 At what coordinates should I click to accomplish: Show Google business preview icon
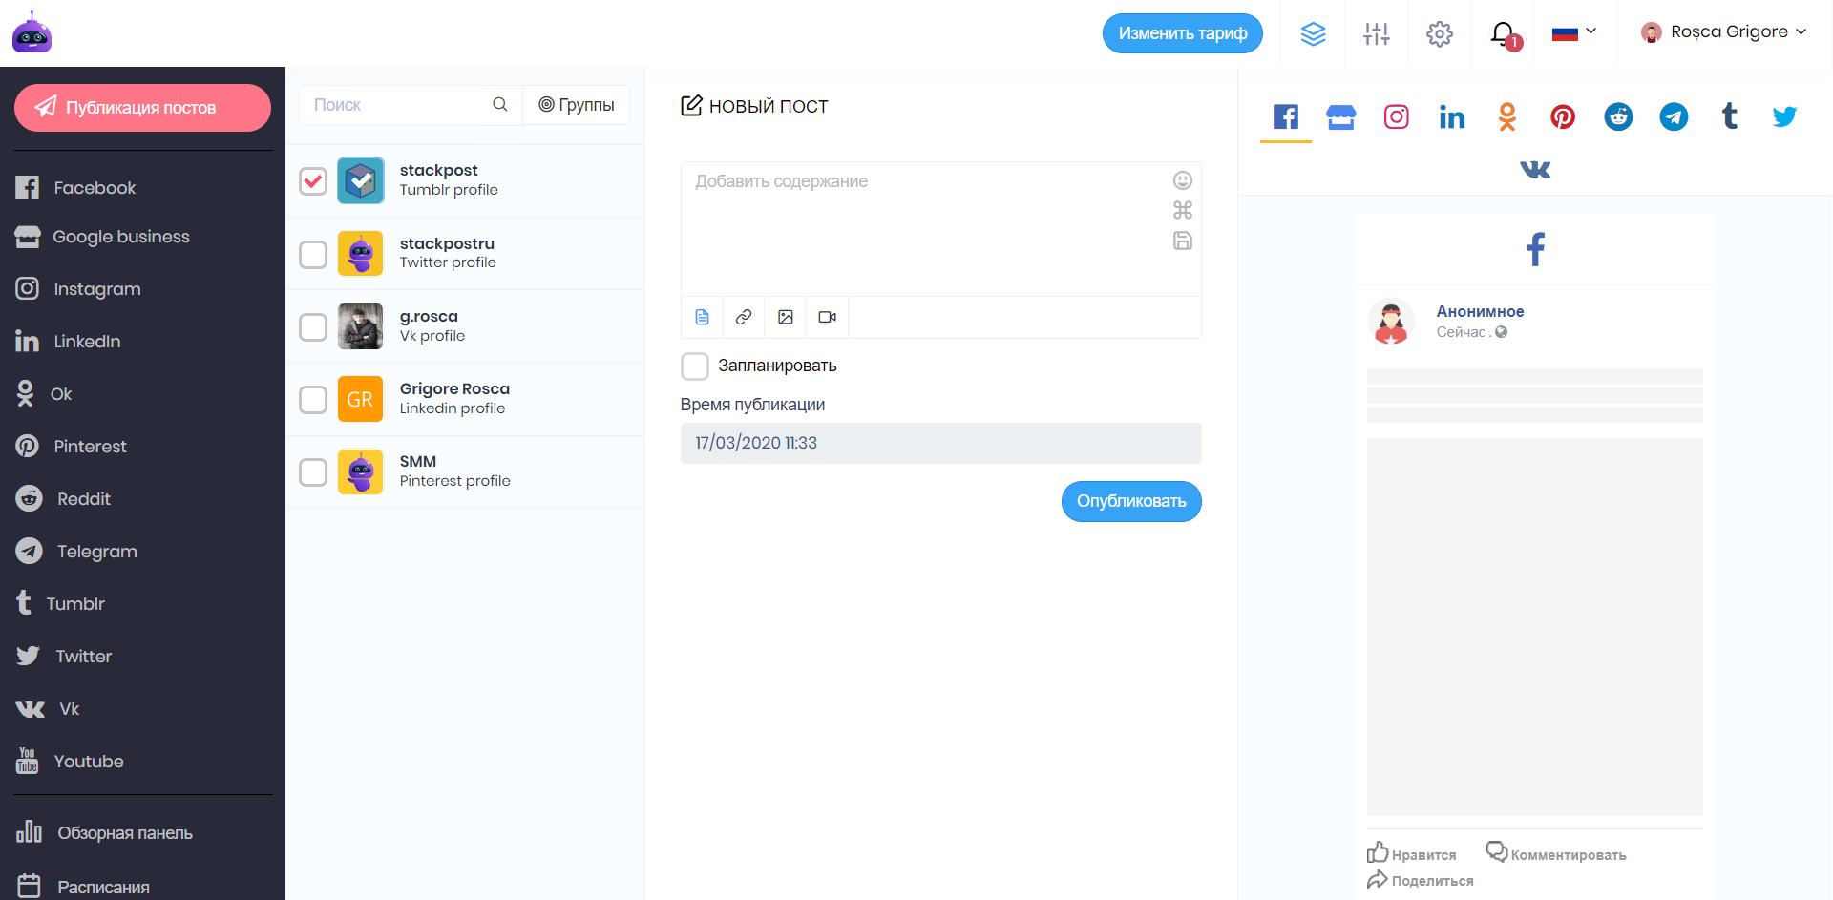(1341, 117)
